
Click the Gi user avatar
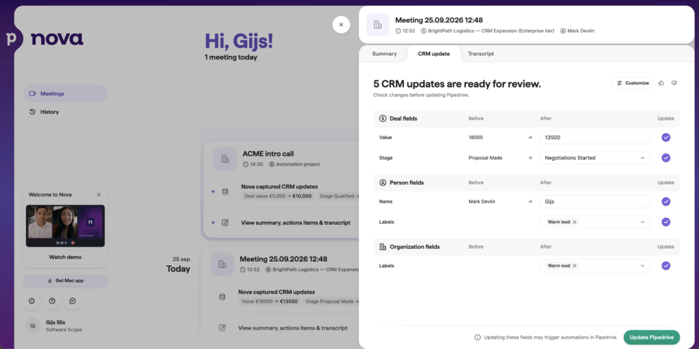click(33, 326)
